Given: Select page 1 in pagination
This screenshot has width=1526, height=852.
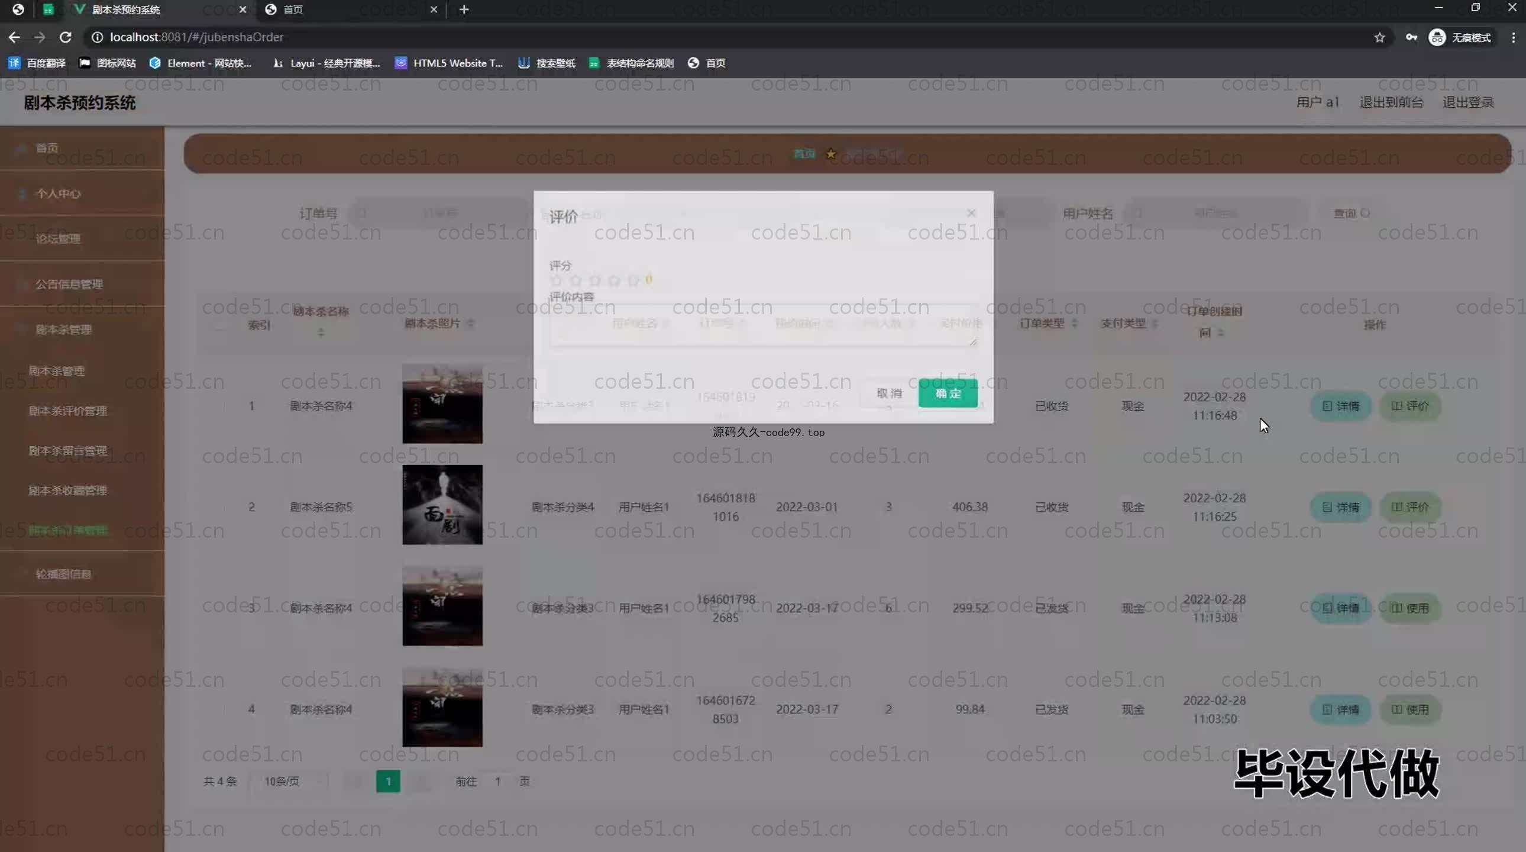Looking at the screenshot, I should coord(388,782).
